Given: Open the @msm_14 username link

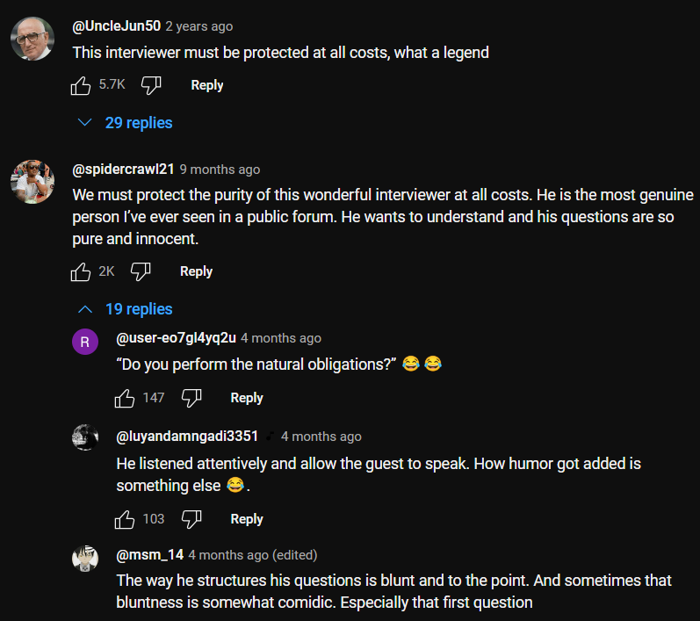Looking at the screenshot, I should (149, 555).
